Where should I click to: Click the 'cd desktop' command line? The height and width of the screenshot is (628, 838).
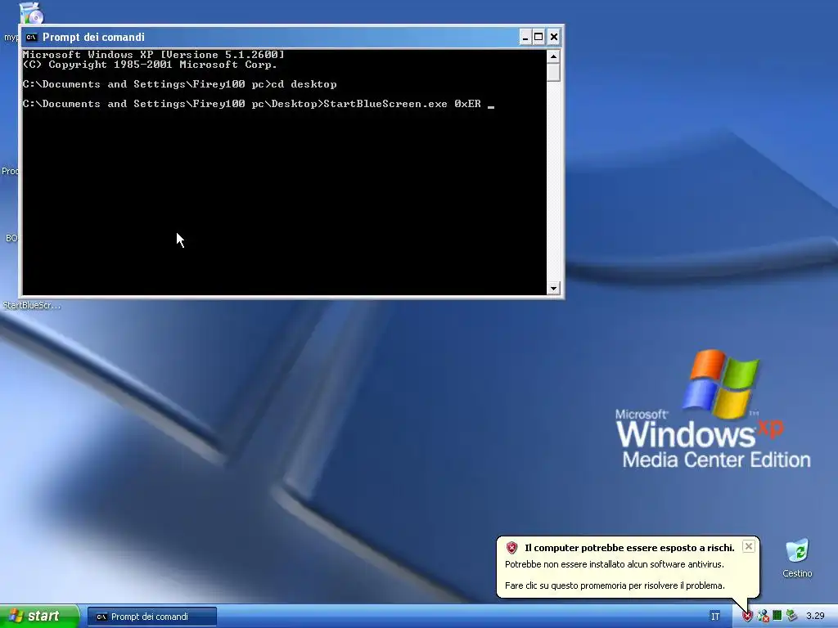click(179, 84)
